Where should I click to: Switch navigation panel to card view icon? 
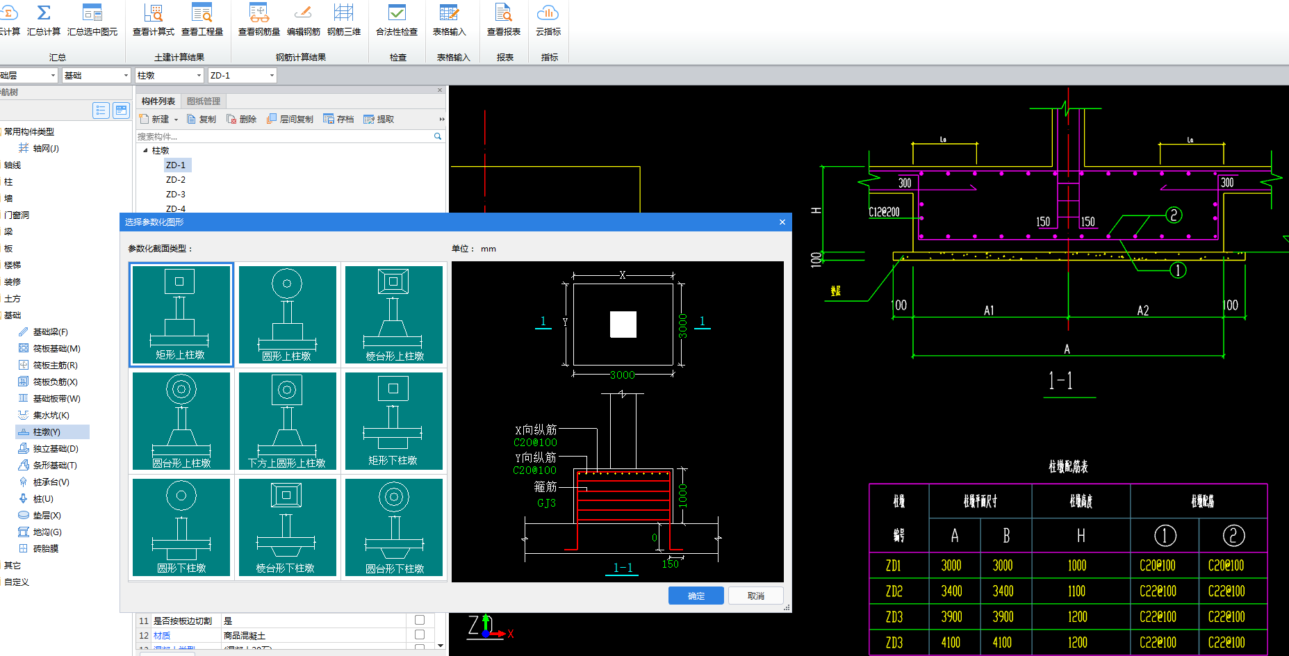click(122, 110)
